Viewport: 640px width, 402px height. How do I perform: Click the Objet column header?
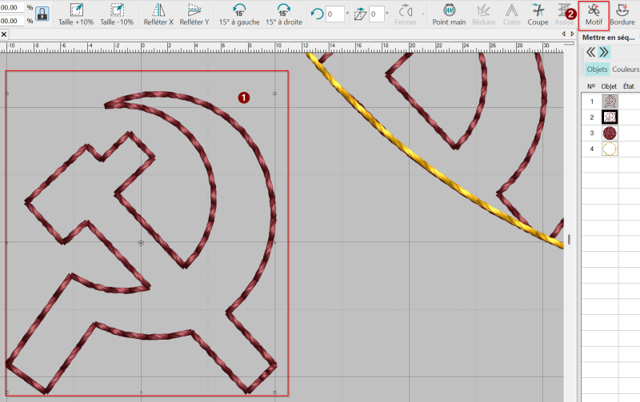tap(609, 86)
